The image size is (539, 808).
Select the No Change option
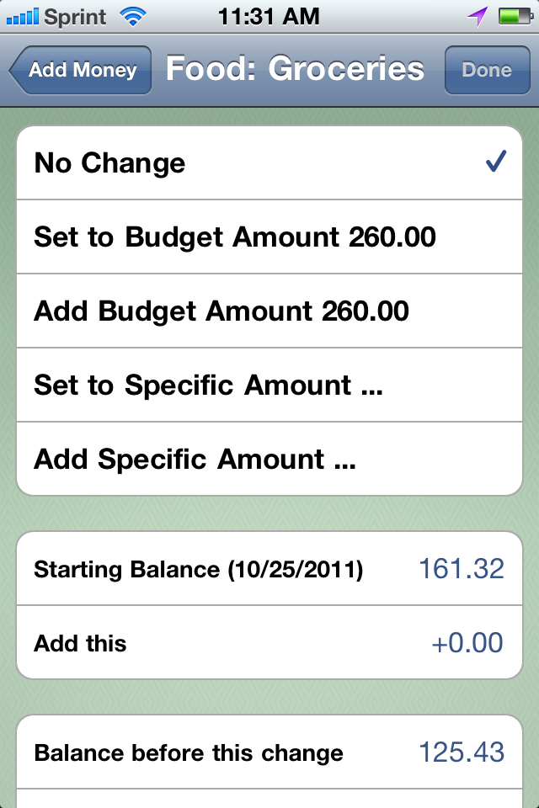pyautogui.click(x=269, y=162)
